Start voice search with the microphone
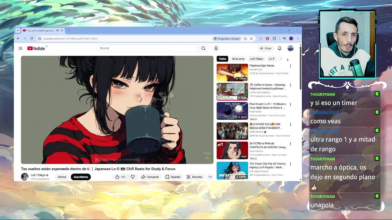This screenshot has height=220, width=392. [x=216, y=48]
